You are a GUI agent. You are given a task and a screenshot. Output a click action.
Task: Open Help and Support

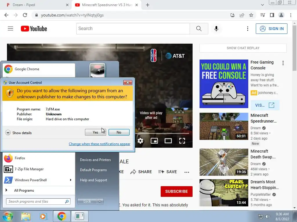click(x=93, y=180)
